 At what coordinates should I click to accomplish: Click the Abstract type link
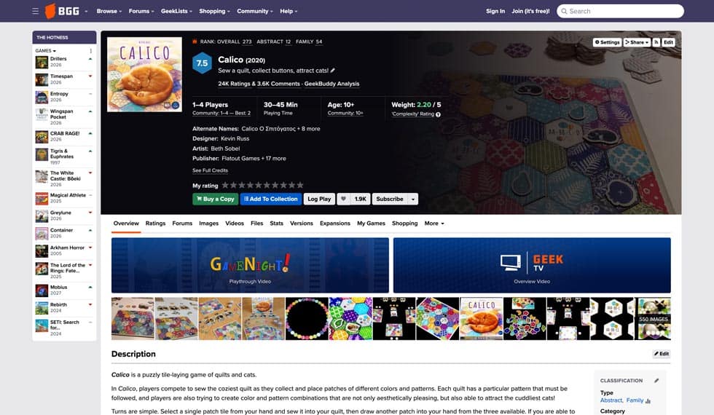611,400
